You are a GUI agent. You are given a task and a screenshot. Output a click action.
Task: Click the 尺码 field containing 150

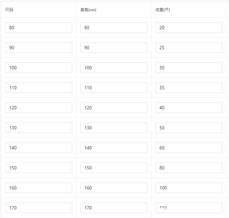pos(39,168)
